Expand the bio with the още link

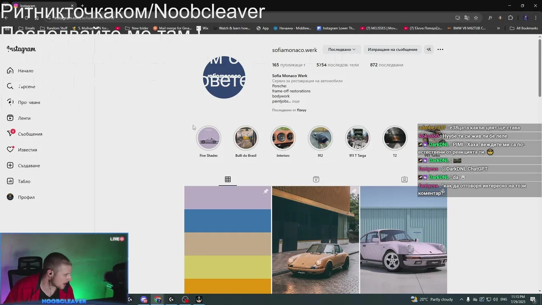pos(296,101)
